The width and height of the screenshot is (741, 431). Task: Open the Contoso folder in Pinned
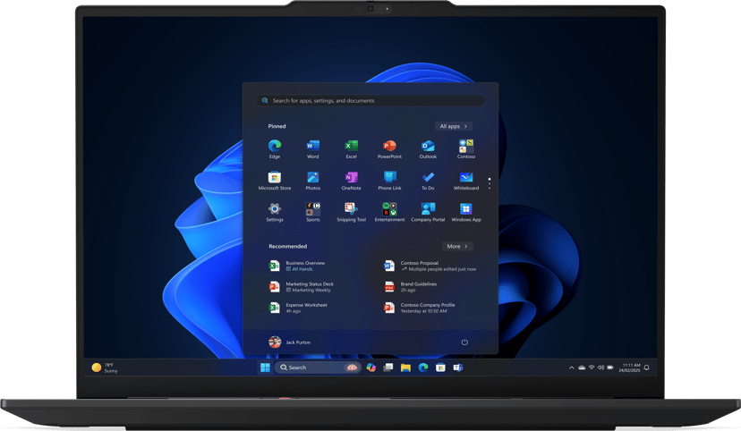click(466, 149)
